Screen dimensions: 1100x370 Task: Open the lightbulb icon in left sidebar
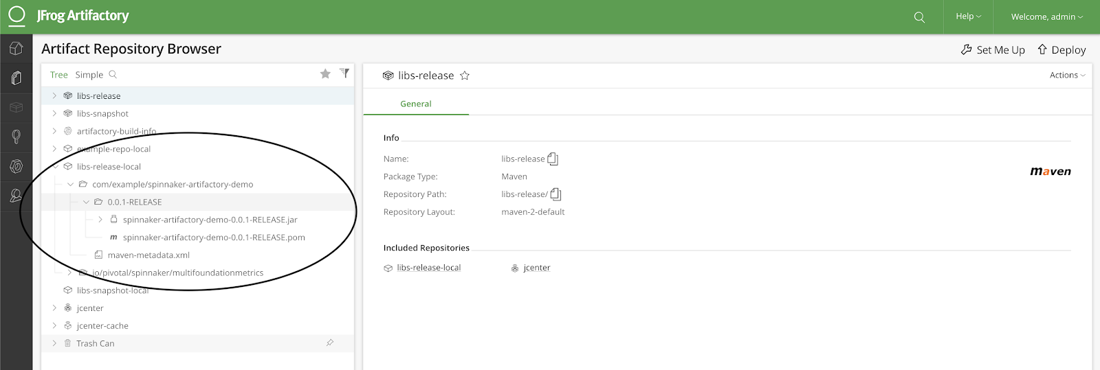pyautogui.click(x=16, y=137)
